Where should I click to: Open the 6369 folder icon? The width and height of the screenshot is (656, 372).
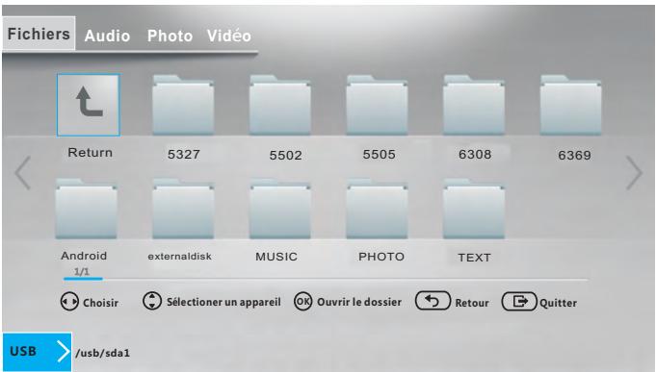[570, 105]
